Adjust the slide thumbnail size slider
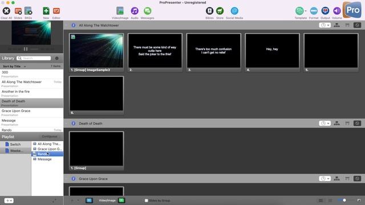Image resolution: width=365 pixels, height=205 pixels. pyautogui.click(x=344, y=200)
